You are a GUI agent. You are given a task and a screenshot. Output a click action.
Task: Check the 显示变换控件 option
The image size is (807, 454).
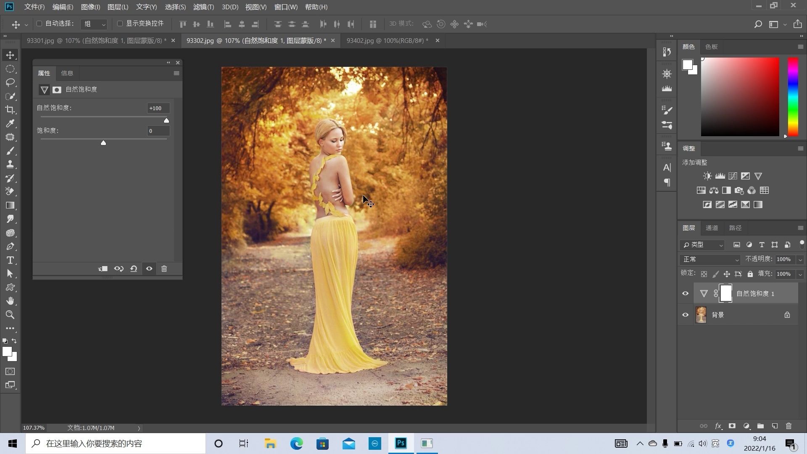pyautogui.click(x=120, y=24)
